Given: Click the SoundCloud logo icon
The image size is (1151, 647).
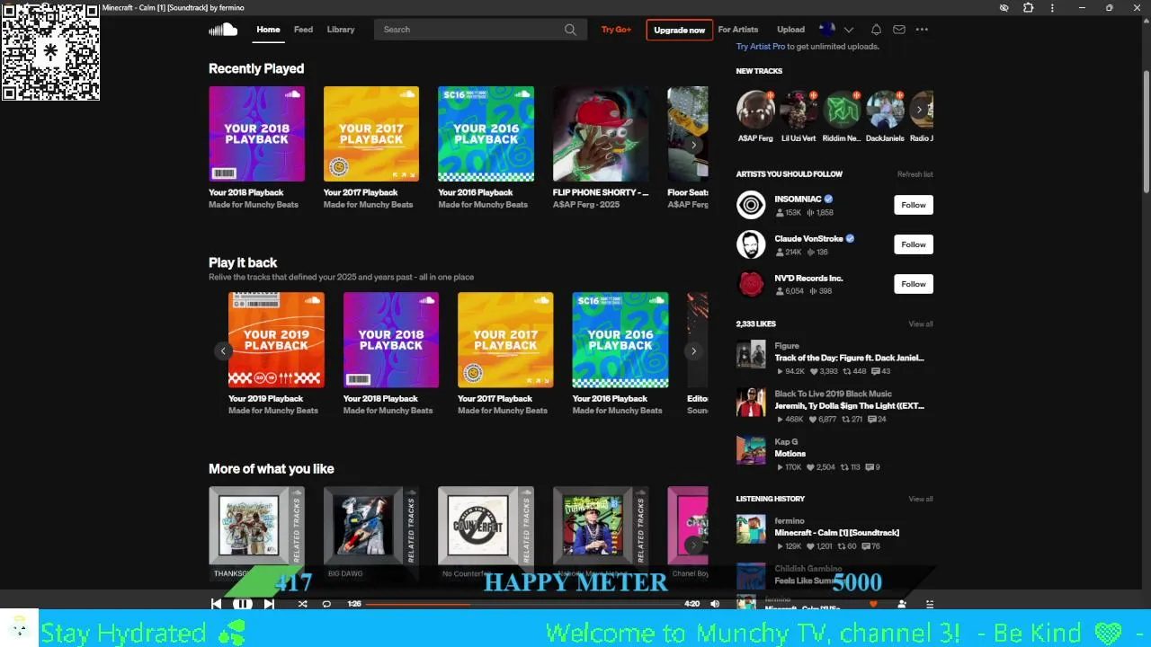Looking at the screenshot, I should click(223, 30).
